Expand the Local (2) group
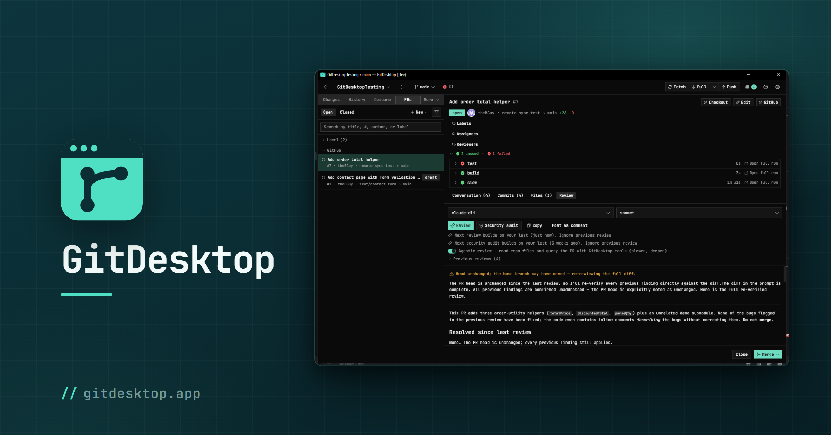This screenshot has width=831, height=435. click(334, 140)
